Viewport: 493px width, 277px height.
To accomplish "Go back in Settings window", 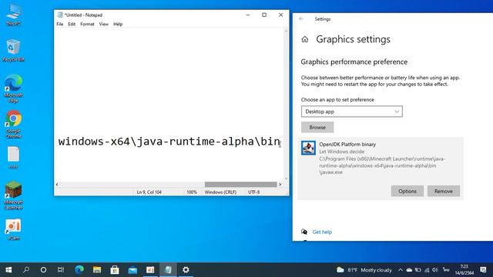I will (x=301, y=18).
